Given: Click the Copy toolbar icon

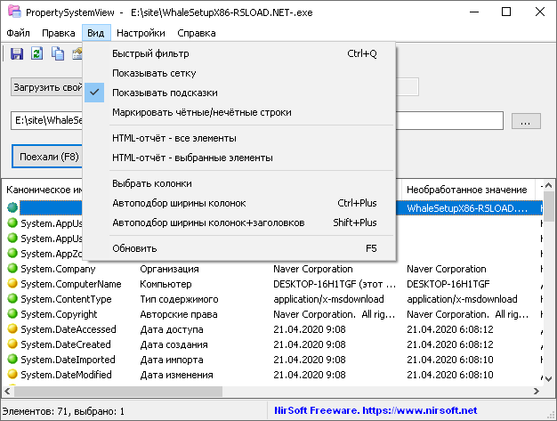Looking at the screenshot, I should (x=58, y=54).
